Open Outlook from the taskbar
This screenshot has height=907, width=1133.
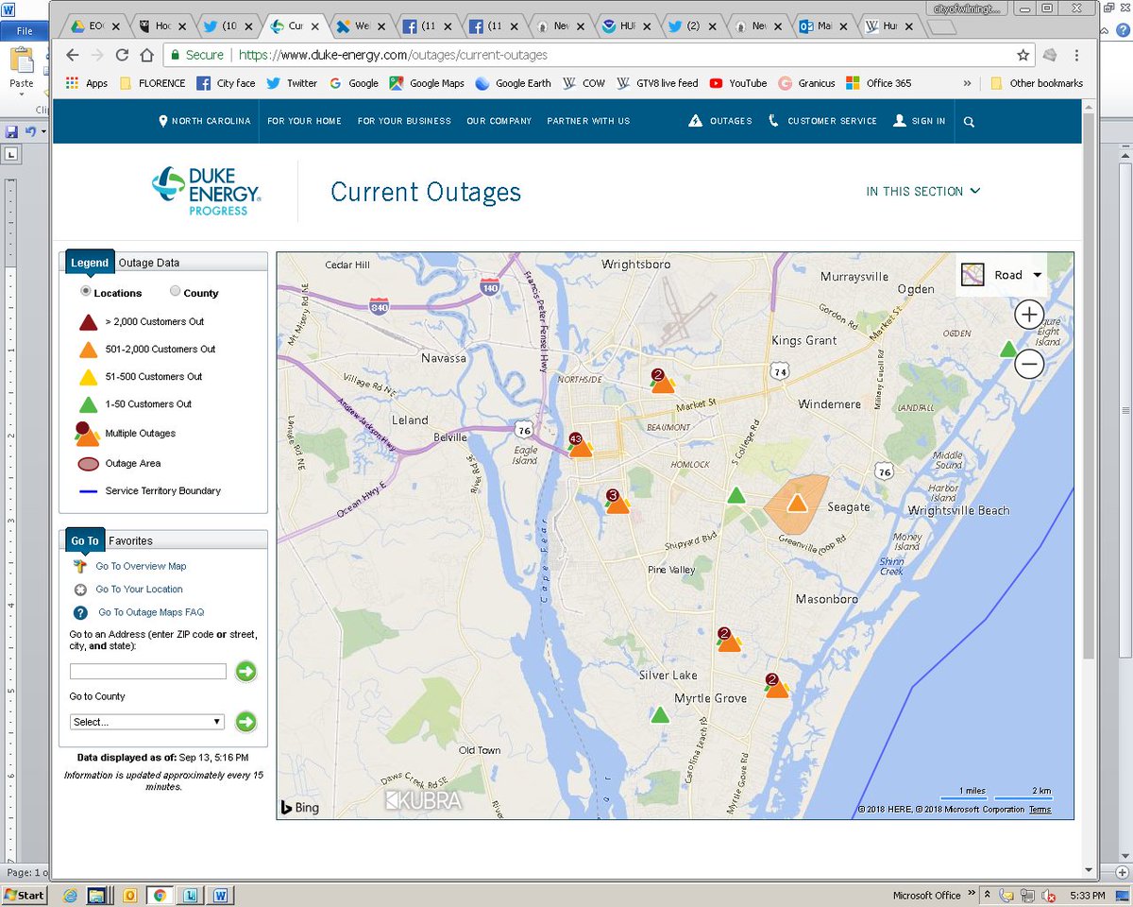click(x=130, y=895)
